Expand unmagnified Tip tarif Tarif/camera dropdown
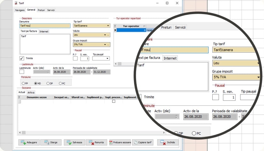 point(108,26)
